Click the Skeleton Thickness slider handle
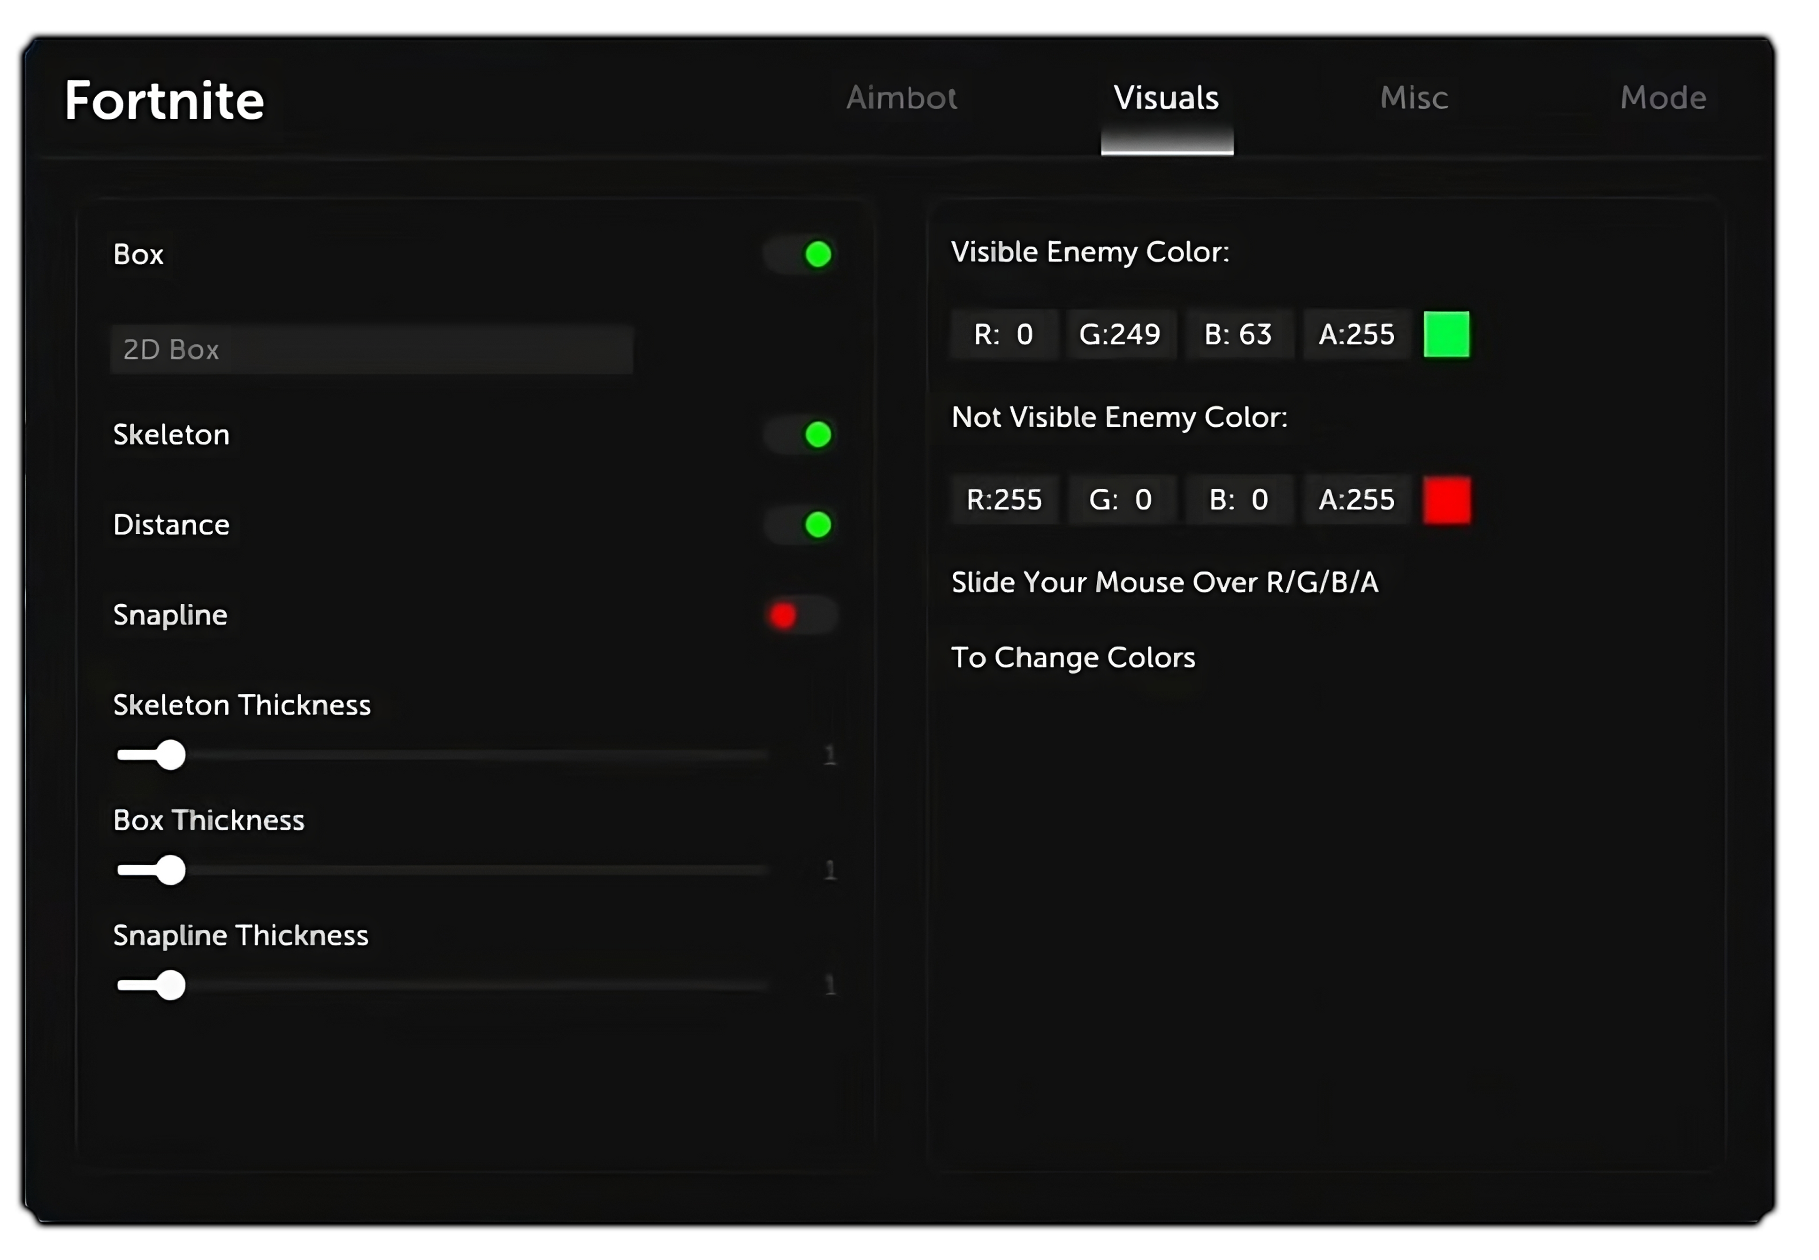The image size is (1819, 1260). coord(170,755)
